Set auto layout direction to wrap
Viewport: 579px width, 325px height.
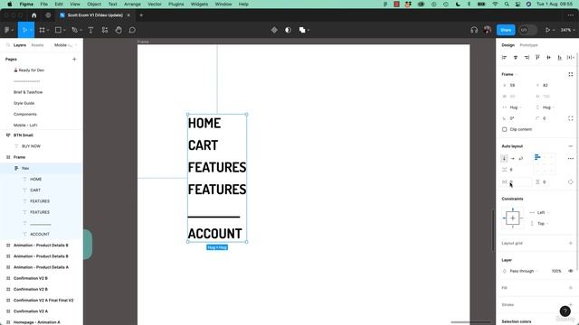(521, 158)
